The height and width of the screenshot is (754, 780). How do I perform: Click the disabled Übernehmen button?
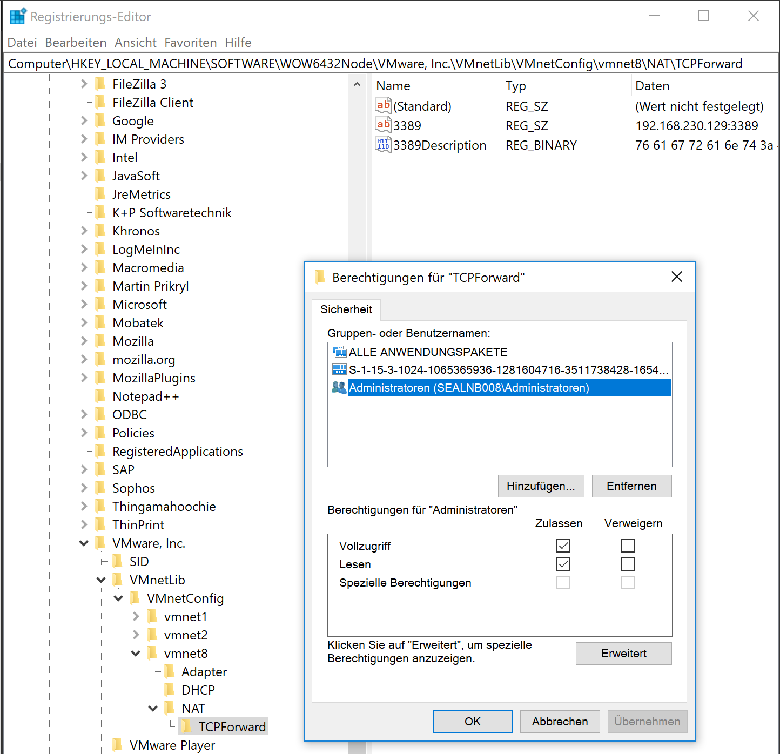647,721
